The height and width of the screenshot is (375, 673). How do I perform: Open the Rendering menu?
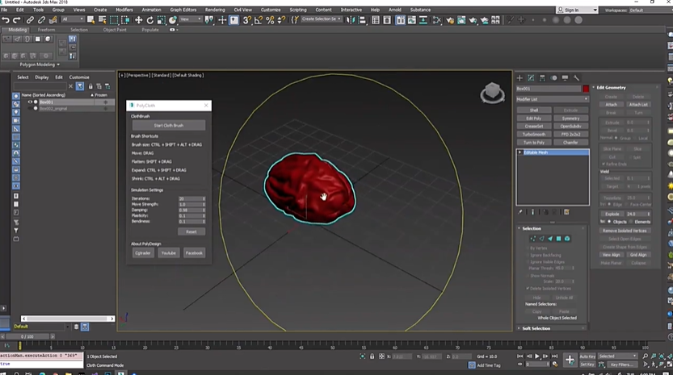215,10
